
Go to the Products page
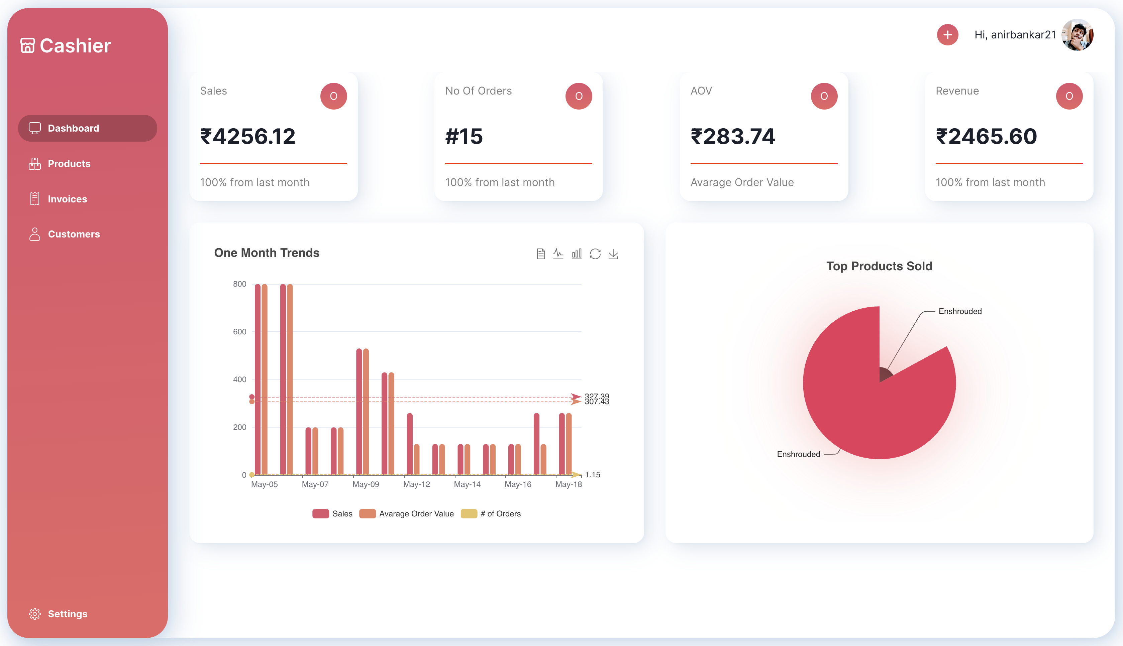pos(69,164)
